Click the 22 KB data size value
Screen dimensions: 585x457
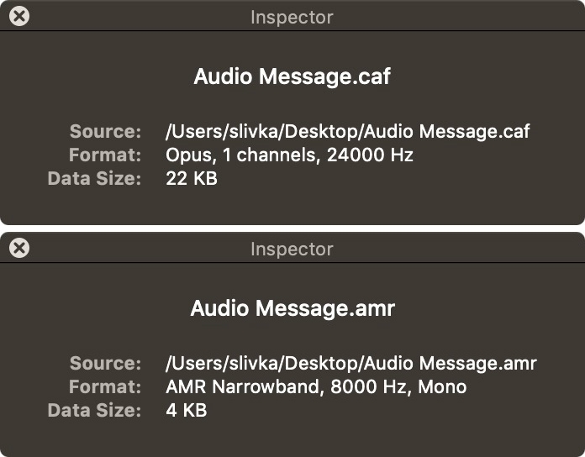click(x=192, y=178)
